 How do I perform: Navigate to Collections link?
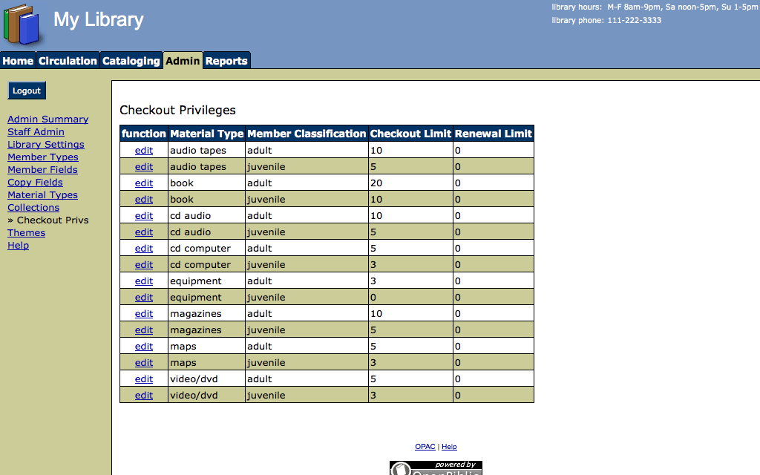33,207
